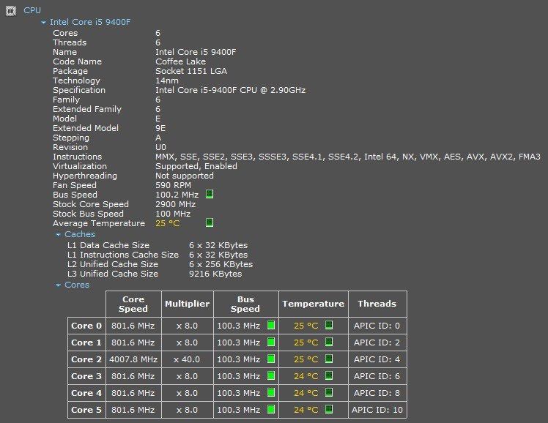Click the green Bus Speed 100.2 MHz indicator icon

(210, 194)
